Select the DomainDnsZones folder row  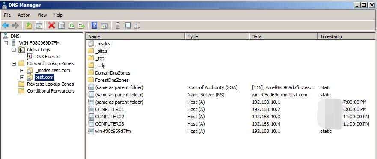click(x=113, y=73)
